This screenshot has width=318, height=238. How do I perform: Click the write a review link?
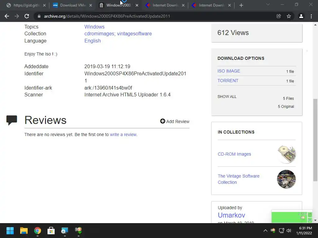(123, 134)
